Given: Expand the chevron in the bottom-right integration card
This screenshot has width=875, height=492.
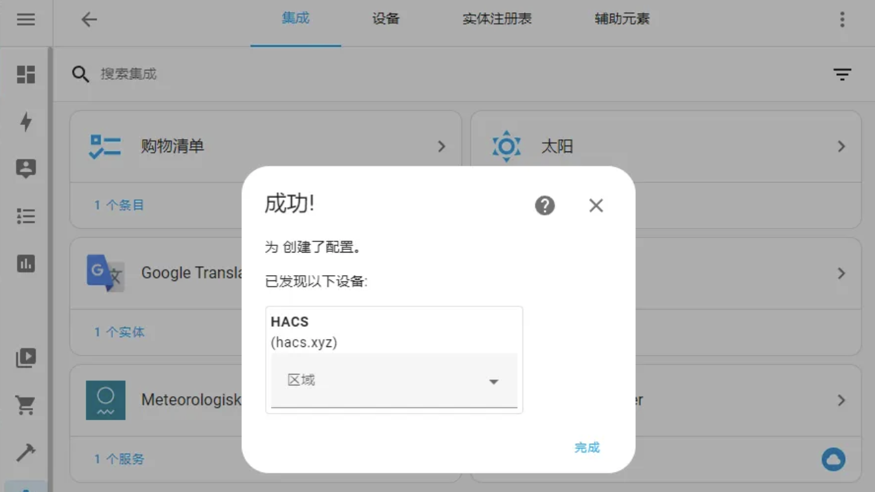Looking at the screenshot, I should pyautogui.click(x=841, y=400).
